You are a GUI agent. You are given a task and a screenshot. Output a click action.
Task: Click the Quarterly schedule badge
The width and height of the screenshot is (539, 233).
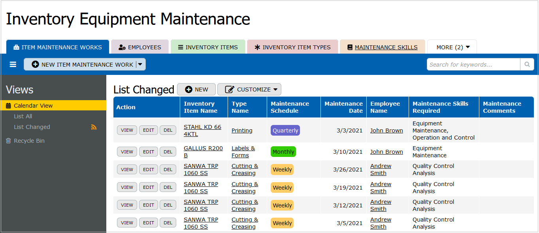[285, 130]
